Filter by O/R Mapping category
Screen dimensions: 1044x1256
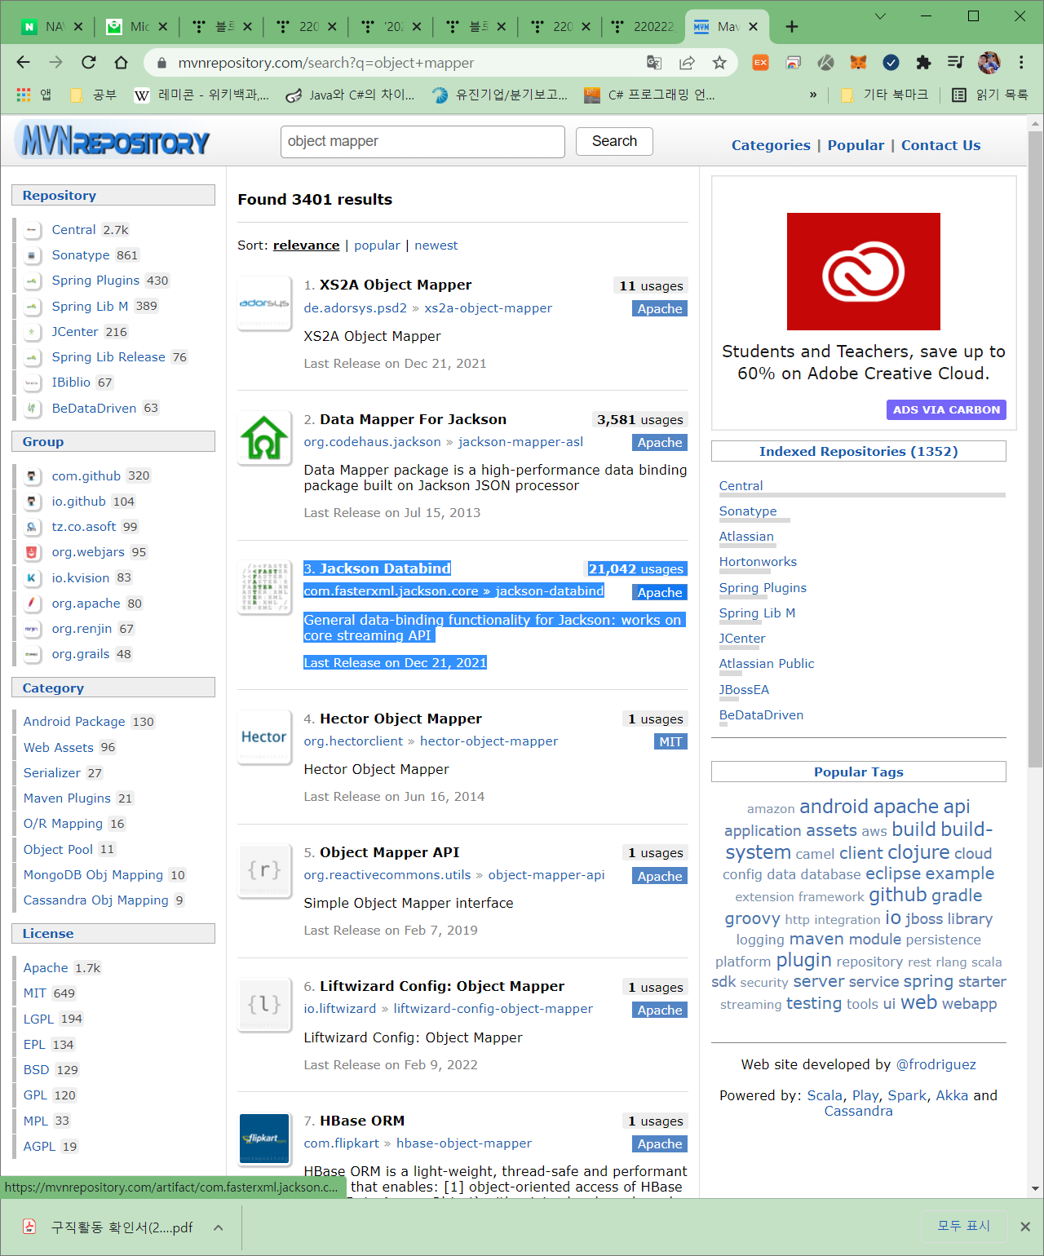coord(63,824)
